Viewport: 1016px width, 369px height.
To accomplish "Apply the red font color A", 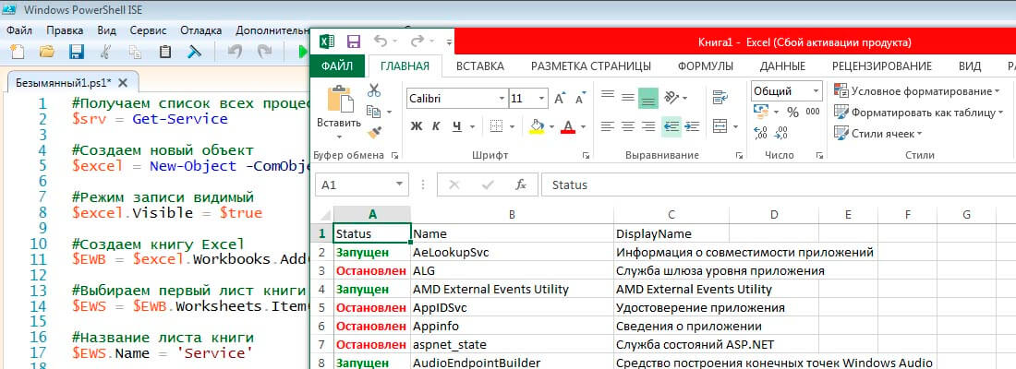I will point(568,126).
